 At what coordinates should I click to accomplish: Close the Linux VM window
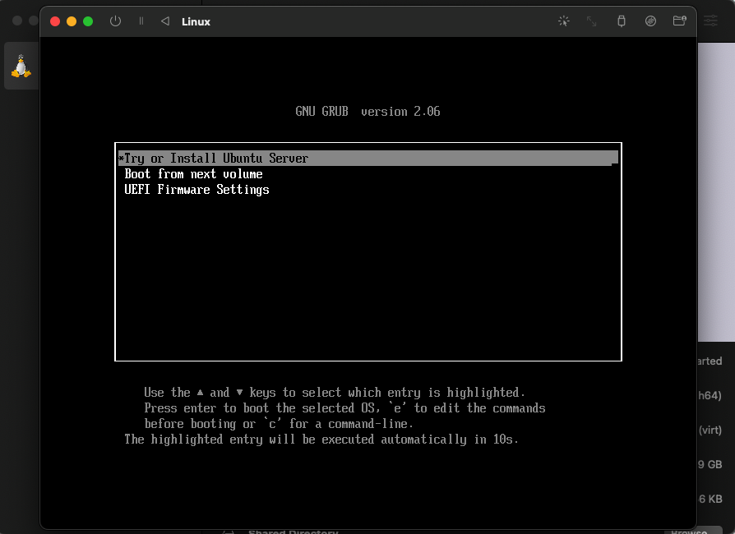coord(55,21)
